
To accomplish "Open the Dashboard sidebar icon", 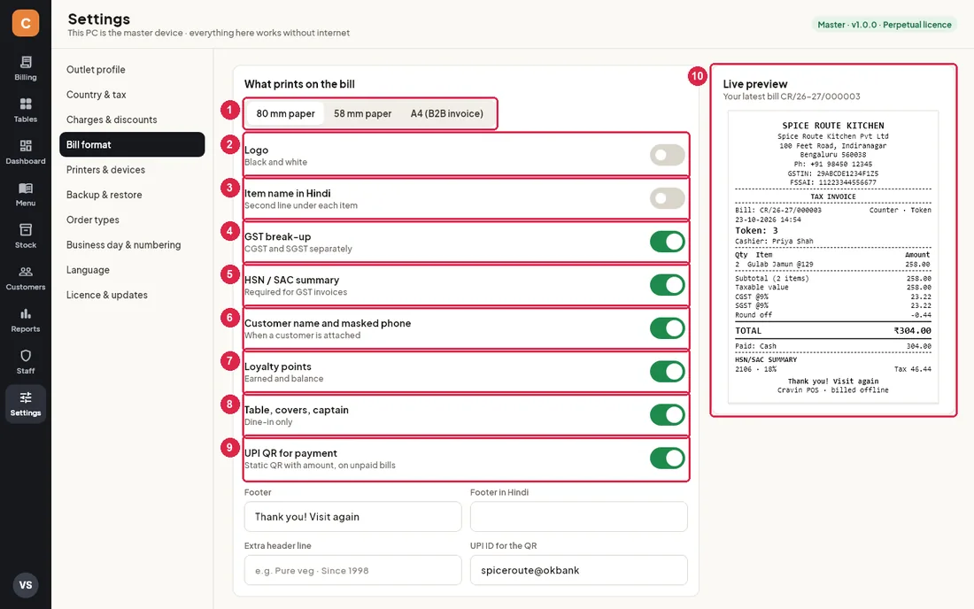I will click(x=26, y=152).
